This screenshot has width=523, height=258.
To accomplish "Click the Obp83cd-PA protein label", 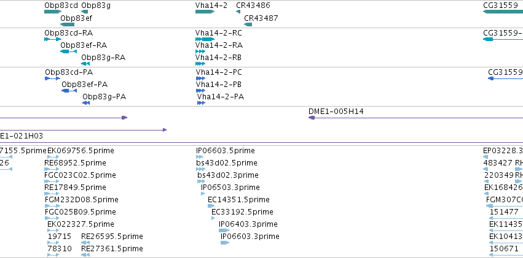I will pyautogui.click(x=69, y=72).
